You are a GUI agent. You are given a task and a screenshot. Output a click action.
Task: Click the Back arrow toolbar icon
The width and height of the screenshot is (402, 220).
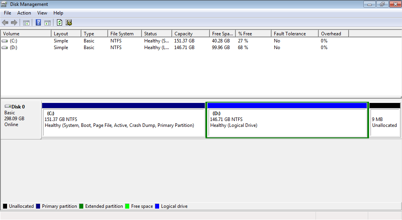(x=5, y=23)
